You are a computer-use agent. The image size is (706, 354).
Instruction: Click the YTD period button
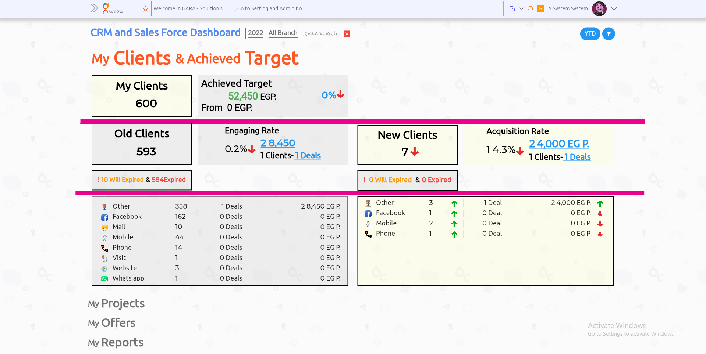click(590, 34)
